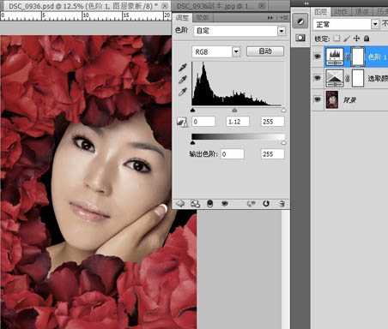The width and height of the screenshot is (388, 329).
Task: Click the view previous state icon
Action: [251, 204]
